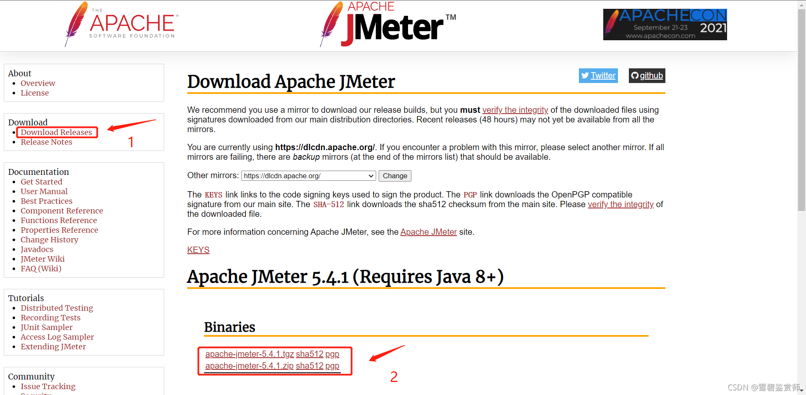
Task: Open sha512 link for the tgz file
Action: pyautogui.click(x=309, y=354)
